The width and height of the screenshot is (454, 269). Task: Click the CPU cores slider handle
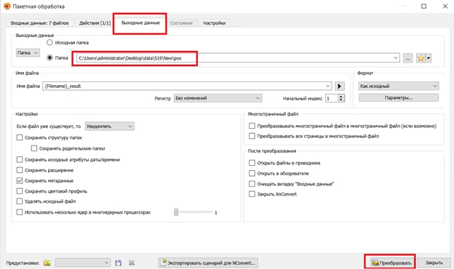176,212
